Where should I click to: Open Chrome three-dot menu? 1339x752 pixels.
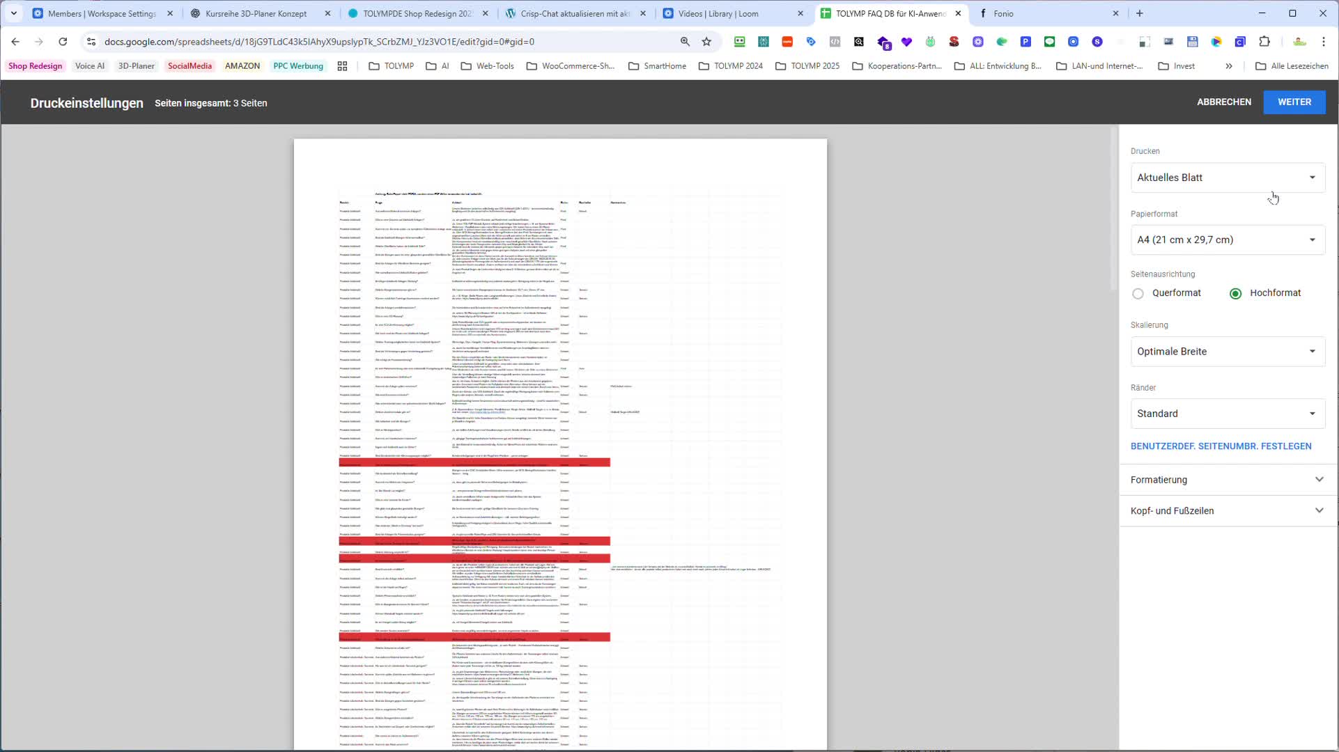[1324, 42]
